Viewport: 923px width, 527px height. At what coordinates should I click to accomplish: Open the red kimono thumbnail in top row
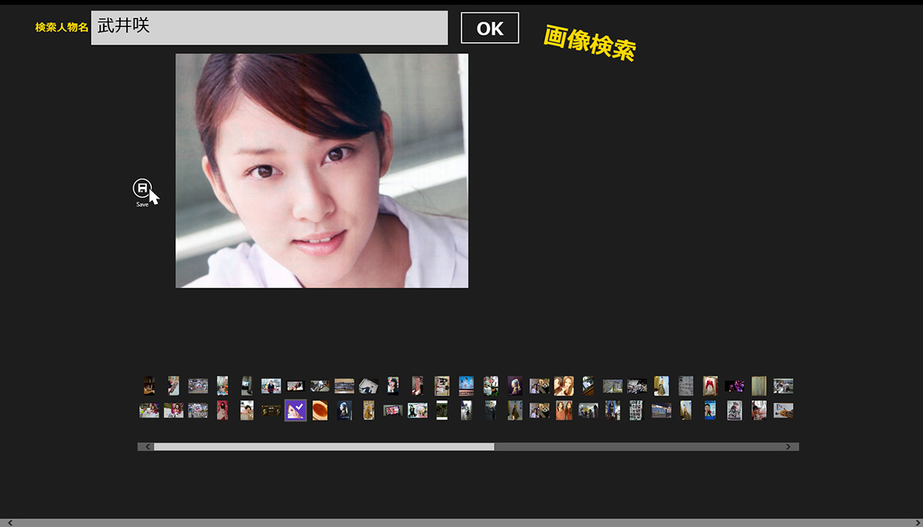click(x=710, y=385)
